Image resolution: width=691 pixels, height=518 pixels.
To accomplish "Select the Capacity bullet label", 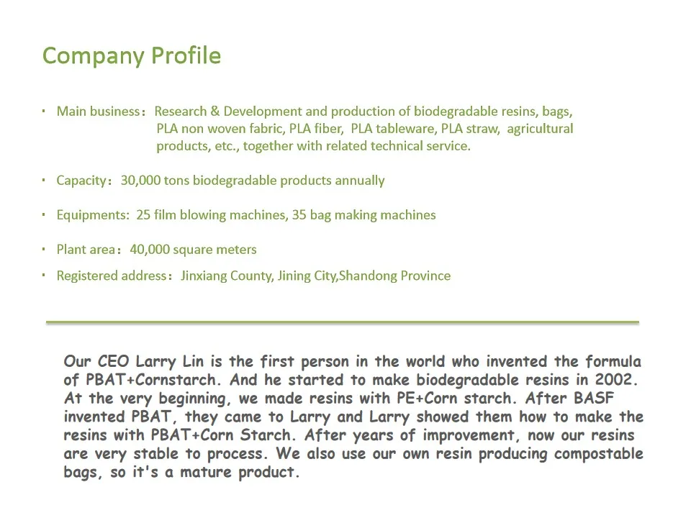I will tap(81, 181).
